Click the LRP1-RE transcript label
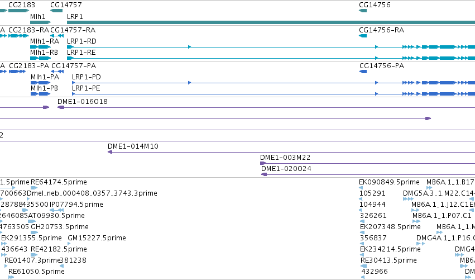Screen dimensions: 475x280 pyautogui.click(x=81, y=53)
